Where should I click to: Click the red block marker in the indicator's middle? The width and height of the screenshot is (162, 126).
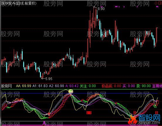click(x=89, y=113)
